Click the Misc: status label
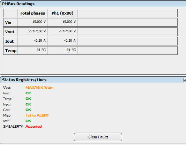Screen dimensions: 186x145 [7, 115]
